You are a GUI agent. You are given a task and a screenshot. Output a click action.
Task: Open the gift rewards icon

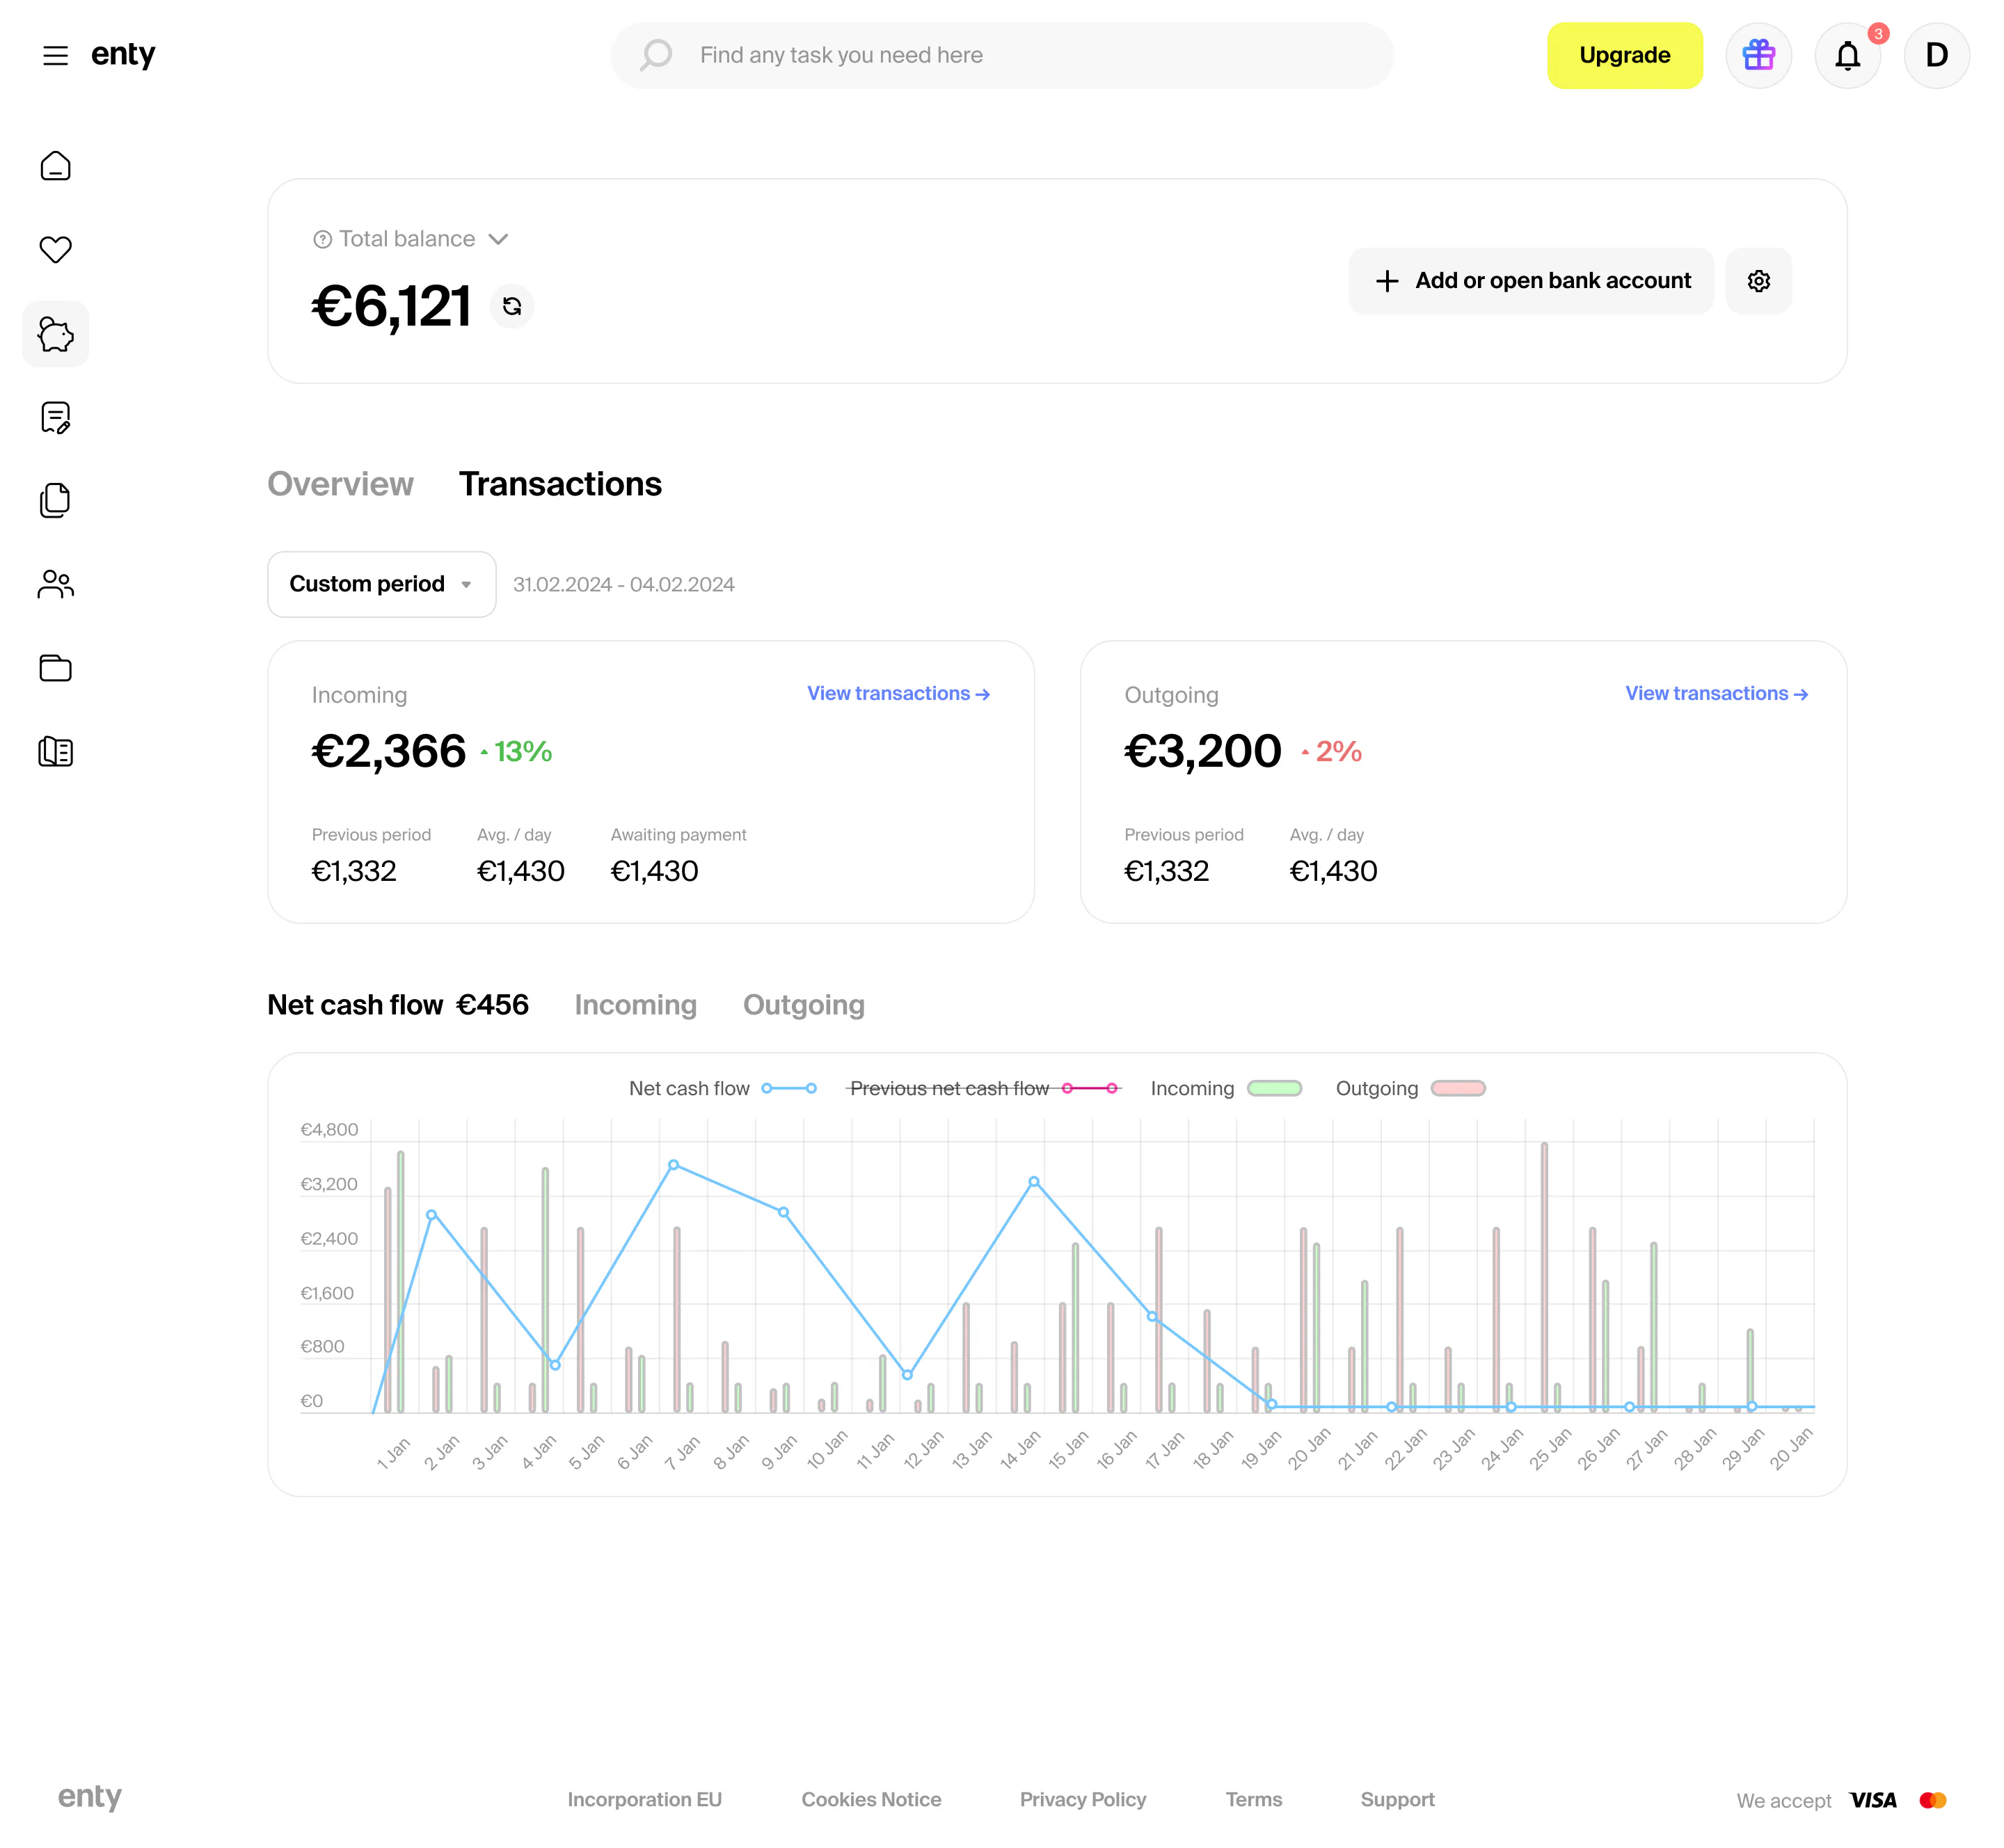tap(1758, 55)
